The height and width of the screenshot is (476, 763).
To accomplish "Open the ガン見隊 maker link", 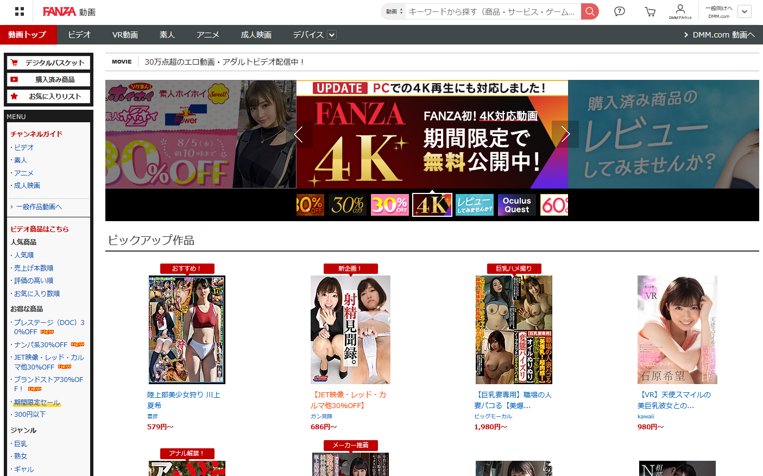I will tap(321, 416).
